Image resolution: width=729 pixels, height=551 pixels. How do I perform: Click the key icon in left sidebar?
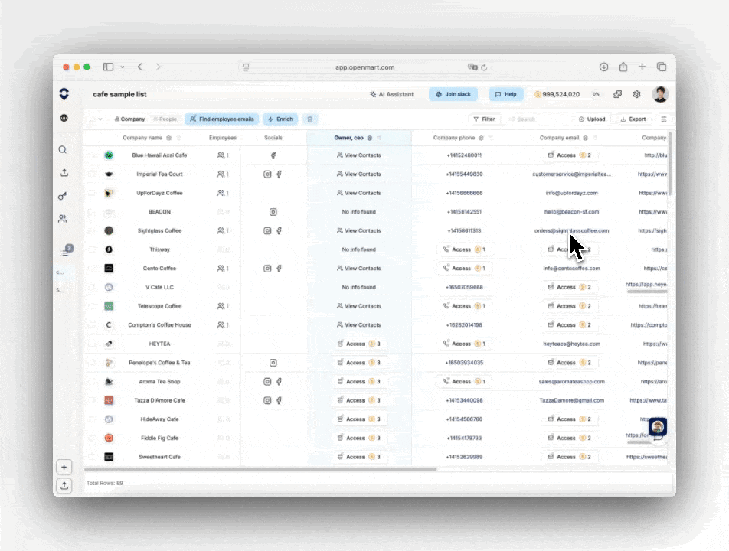(62, 196)
